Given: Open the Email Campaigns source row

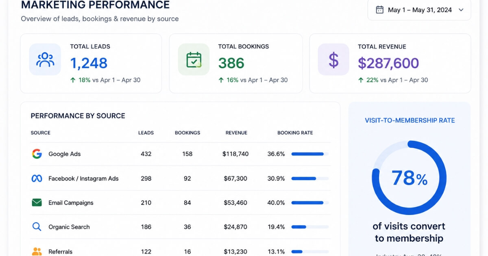Looking at the screenshot, I should click(180, 202).
